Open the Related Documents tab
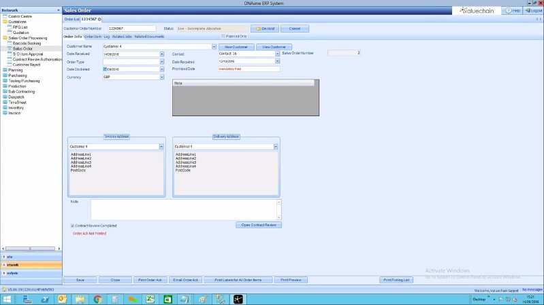The image size is (544, 305). 149,36
